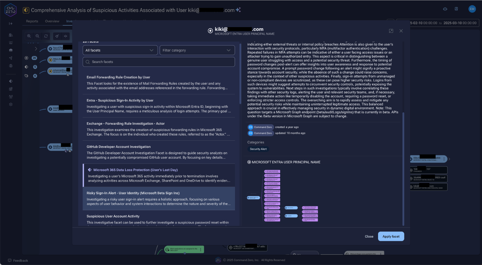Select the Risky Sign-In Alert - User Identity facet
This screenshot has width=482, height=265.
point(159,199)
